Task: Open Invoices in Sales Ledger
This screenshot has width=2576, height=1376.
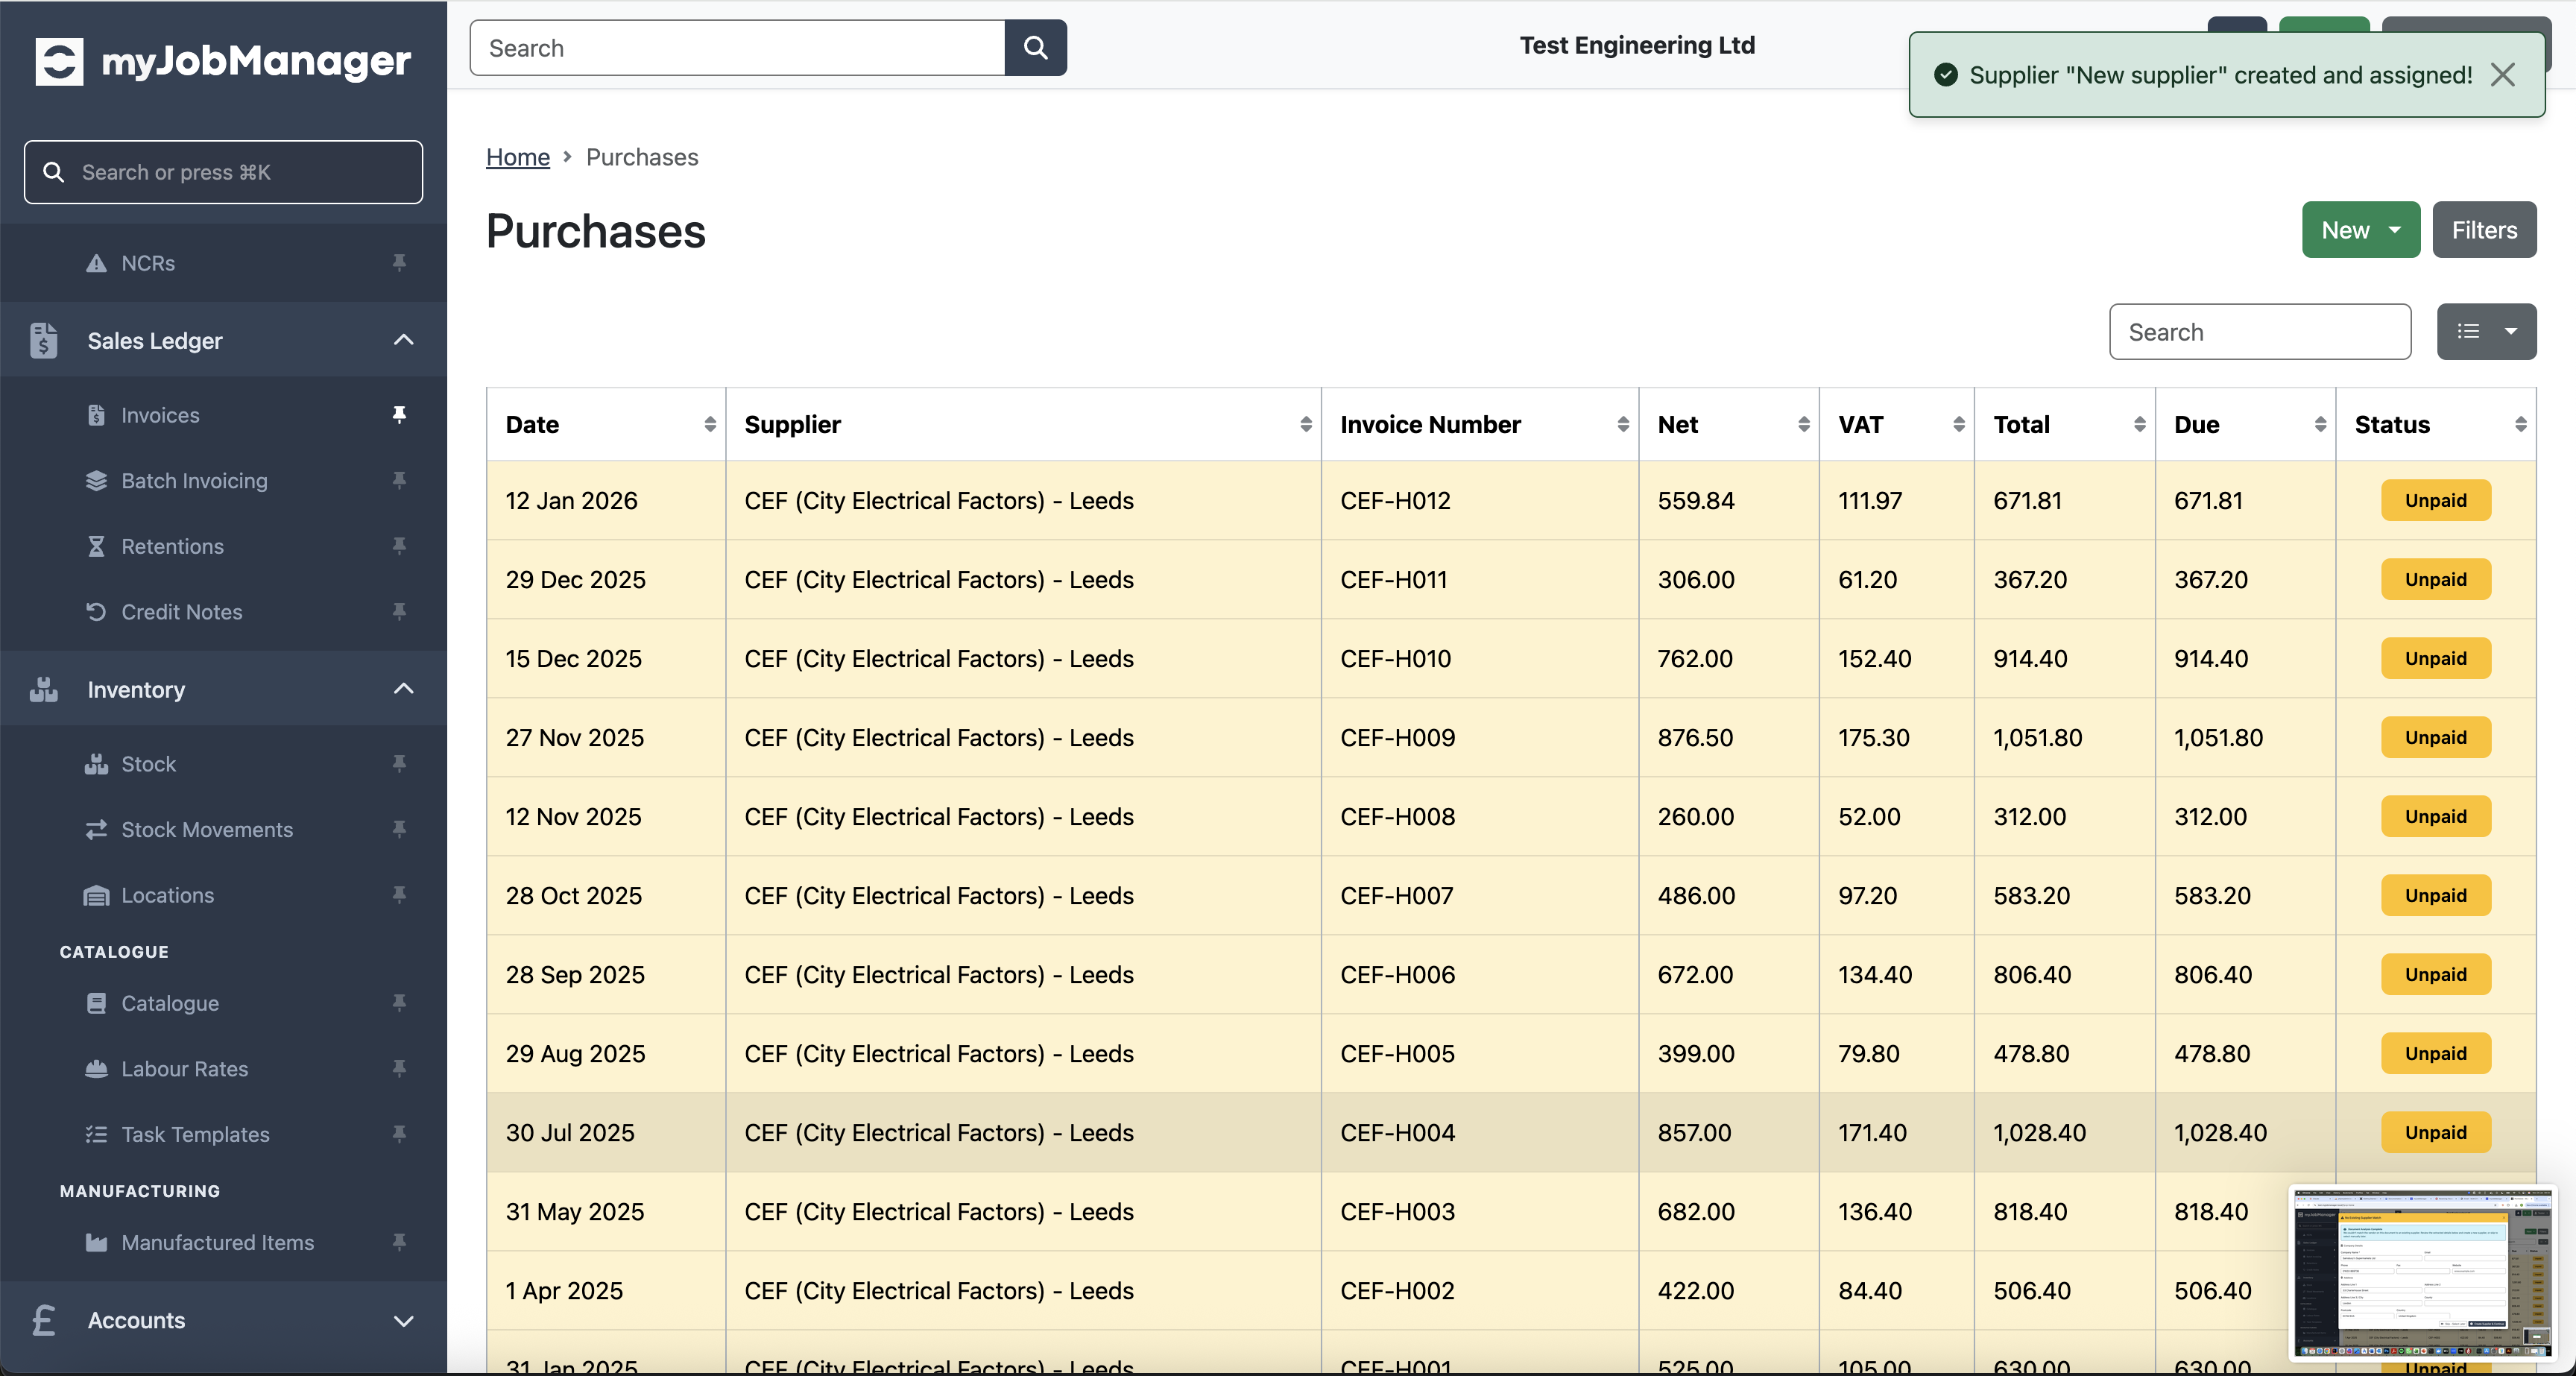Action: click(x=160, y=415)
